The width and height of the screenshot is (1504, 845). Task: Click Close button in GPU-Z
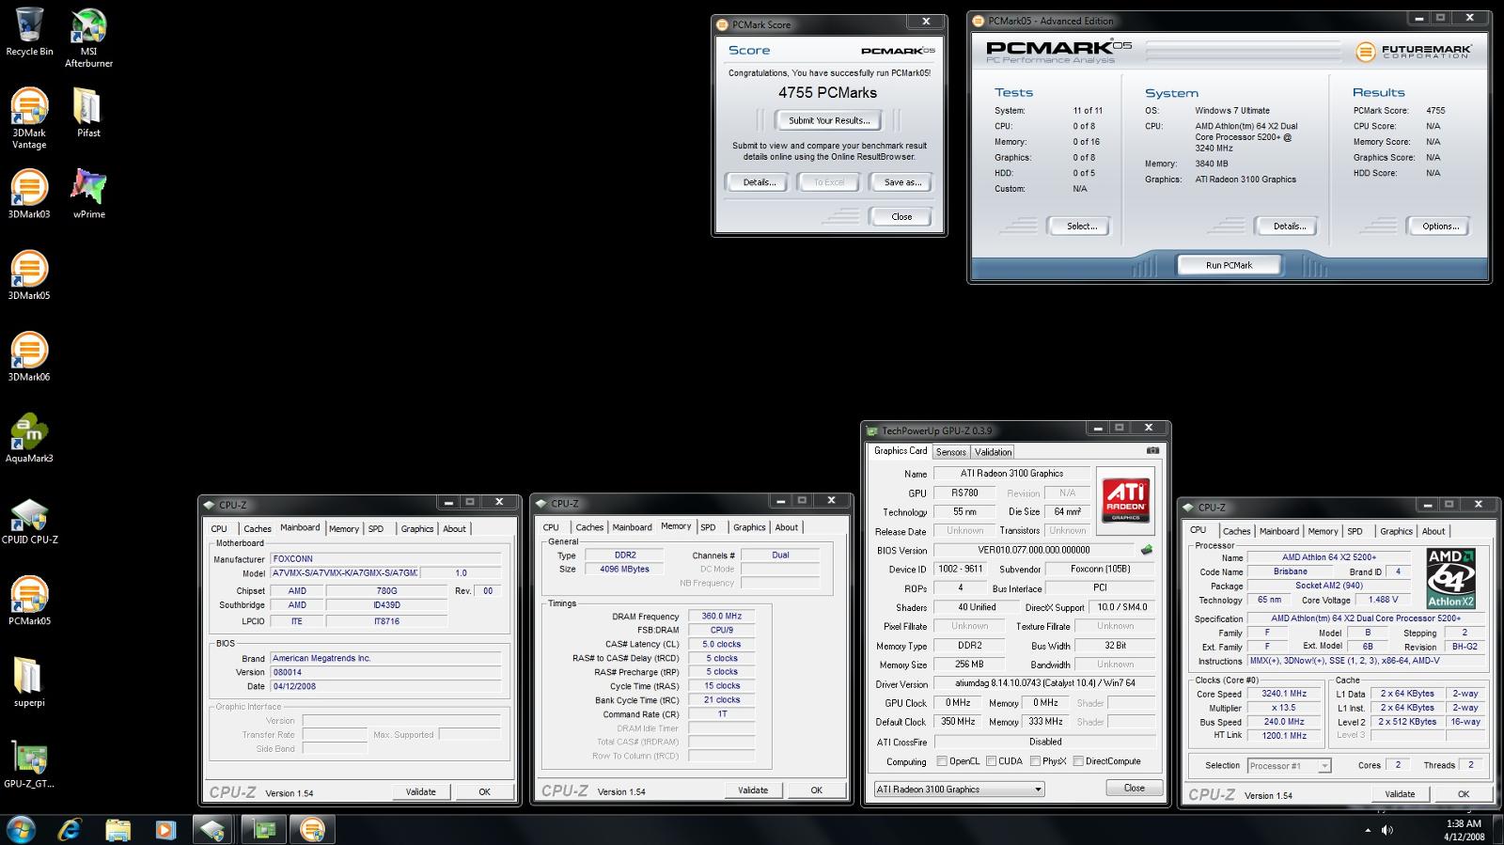pyautogui.click(x=1135, y=788)
